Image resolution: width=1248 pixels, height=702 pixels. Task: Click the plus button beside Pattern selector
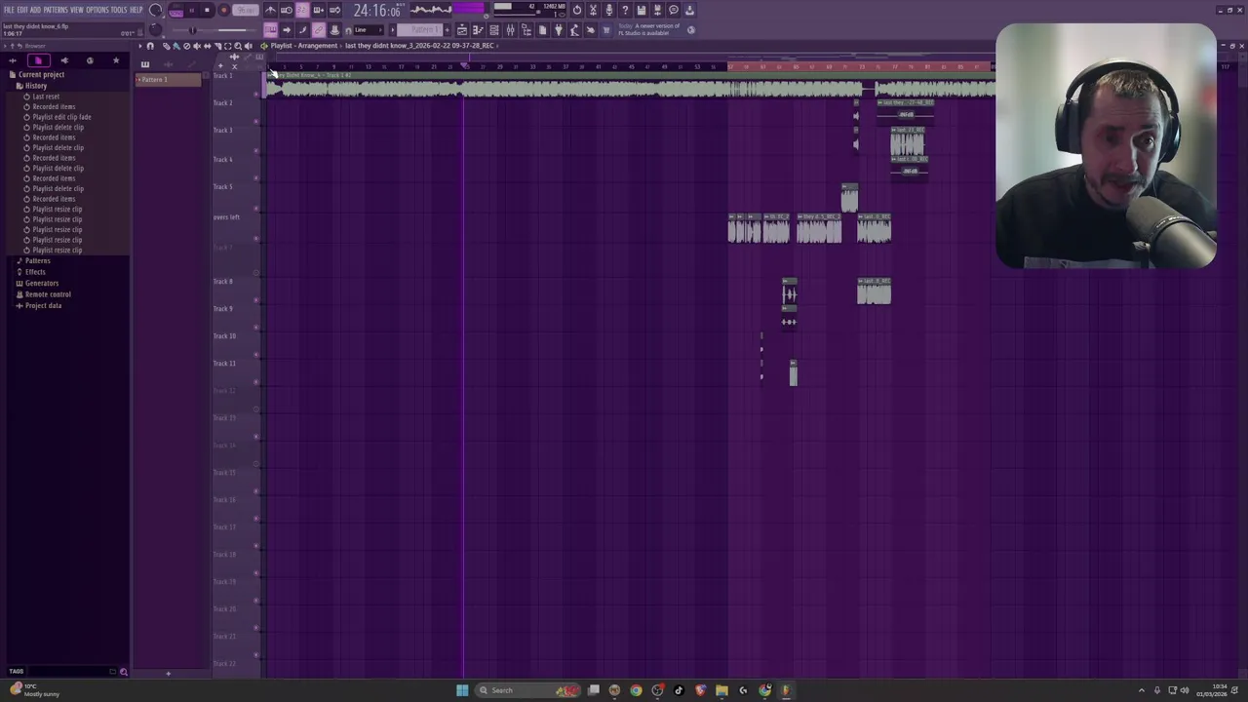click(x=447, y=30)
